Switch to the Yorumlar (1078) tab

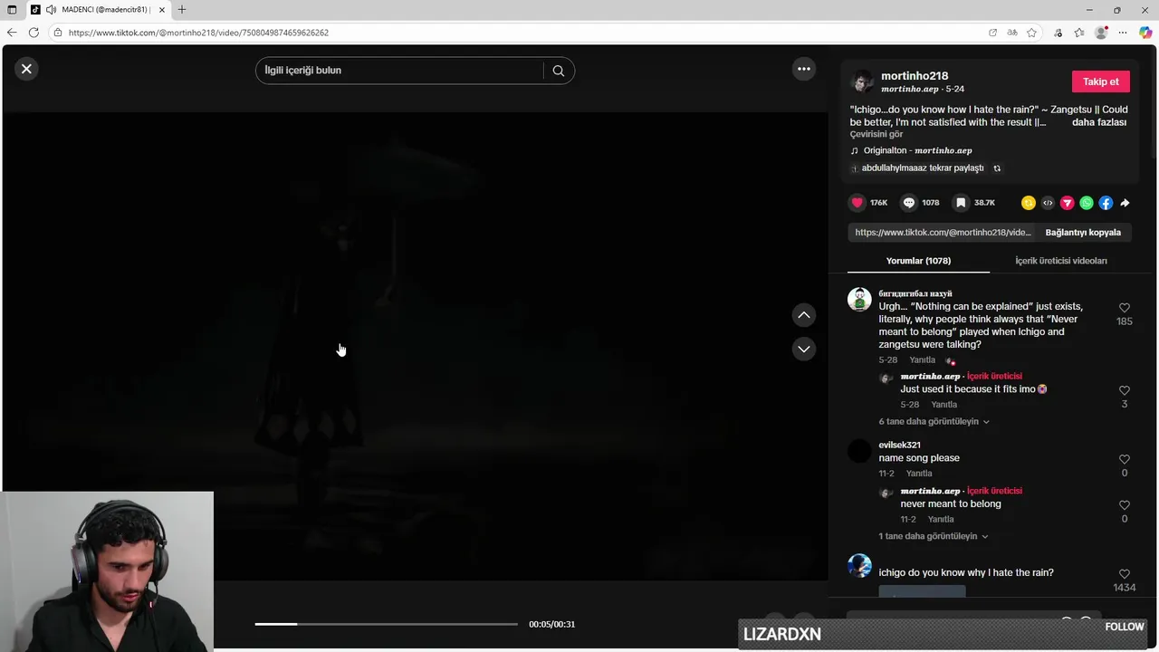point(918,261)
